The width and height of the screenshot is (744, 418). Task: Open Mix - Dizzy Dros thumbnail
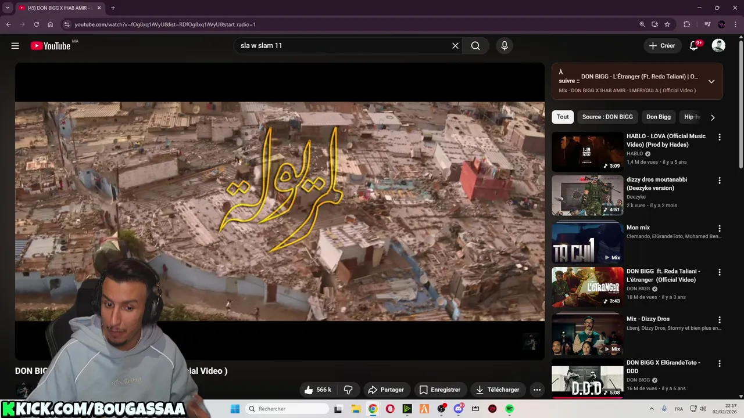point(587,334)
